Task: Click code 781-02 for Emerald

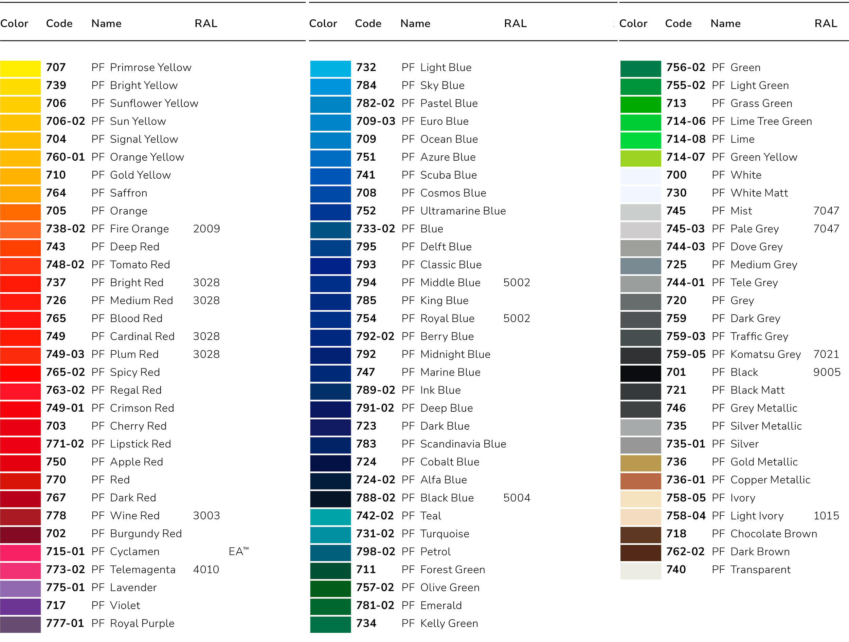Action: tap(375, 605)
